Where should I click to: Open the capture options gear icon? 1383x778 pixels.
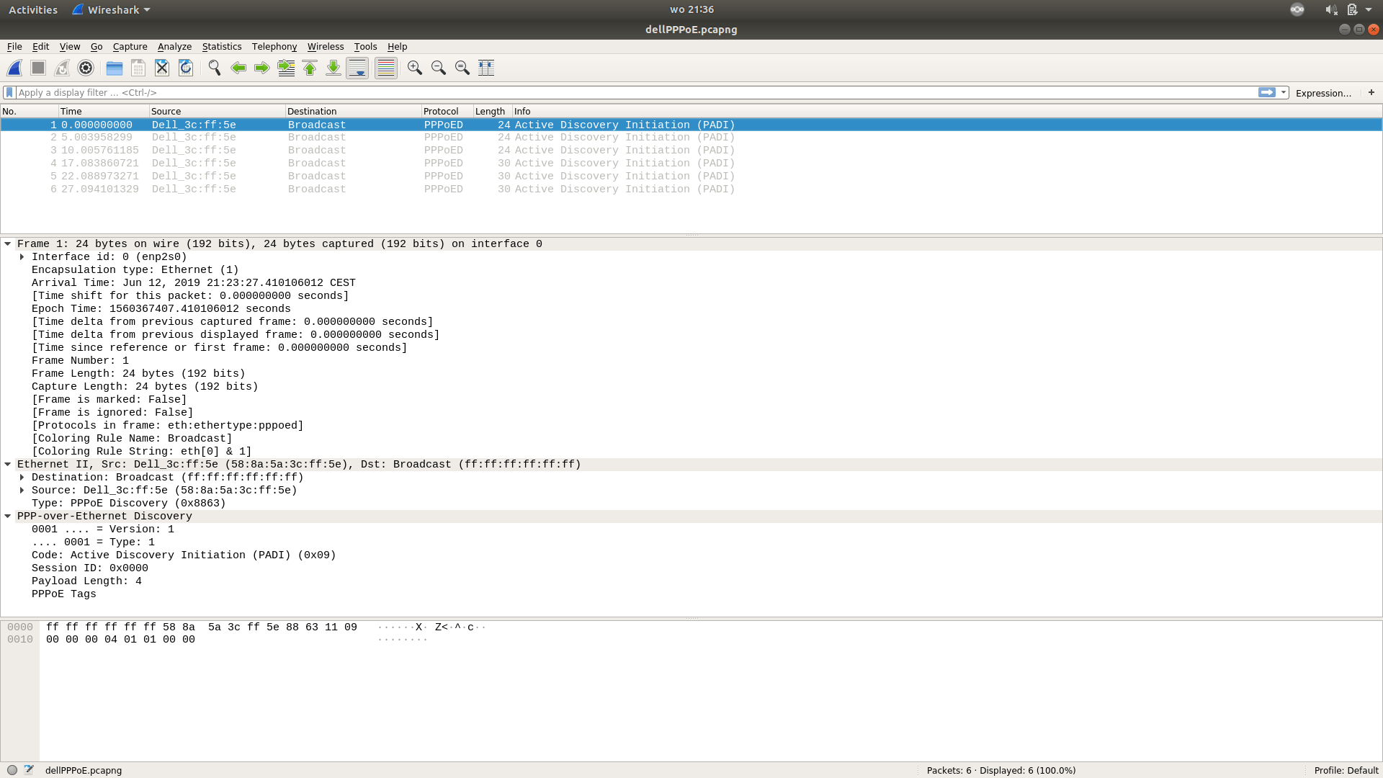pos(86,68)
